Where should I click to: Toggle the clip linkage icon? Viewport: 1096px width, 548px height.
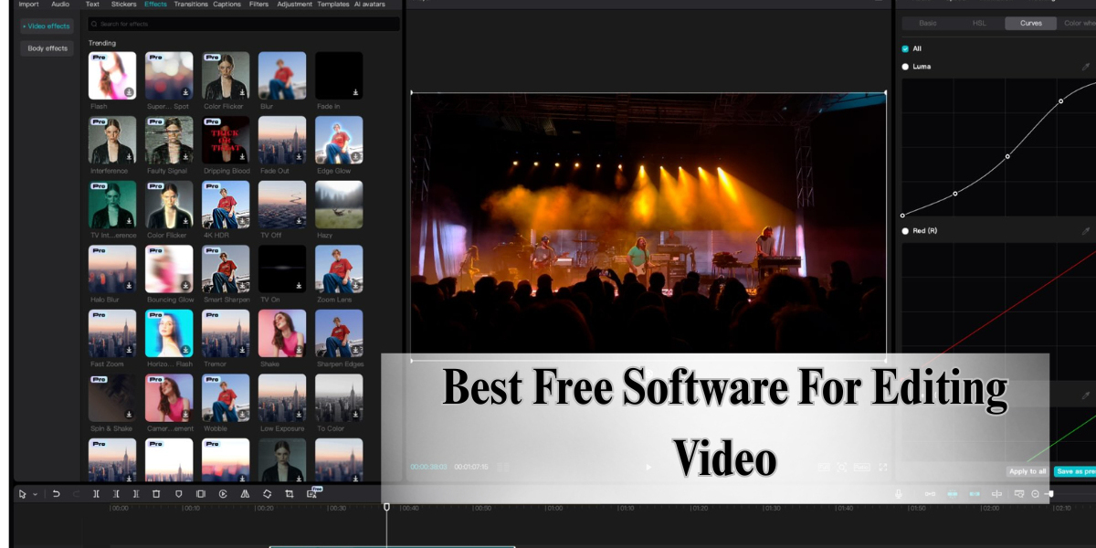pos(975,494)
